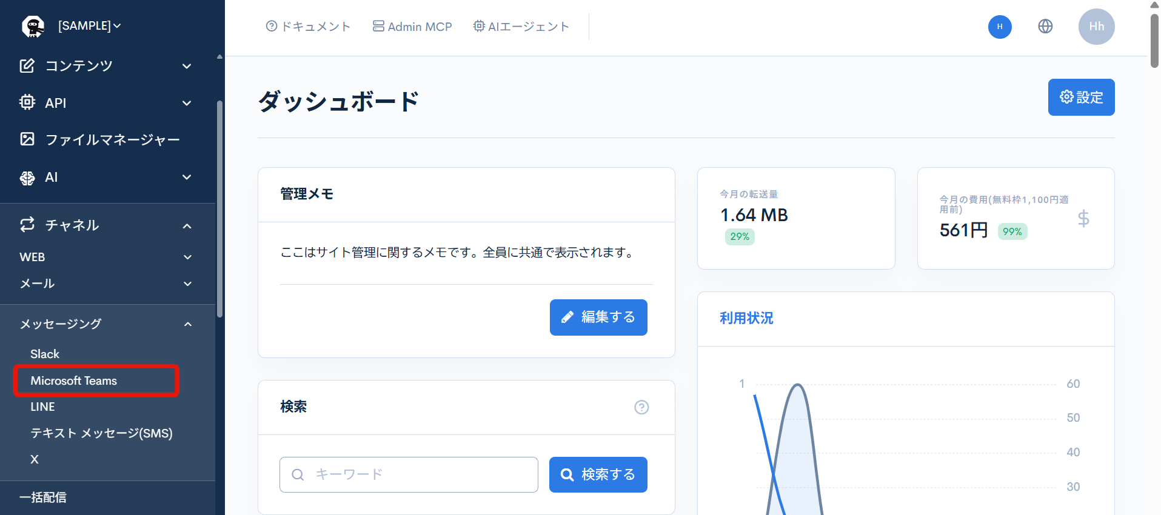Viewport: 1161px width, 515px height.
Task: Open the ドキュメント help link
Action: [309, 27]
